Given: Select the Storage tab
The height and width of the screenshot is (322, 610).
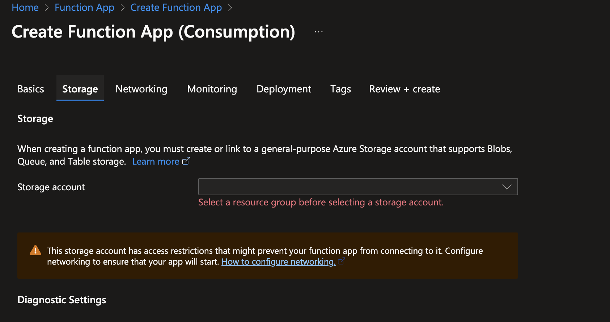Looking at the screenshot, I should click(80, 89).
